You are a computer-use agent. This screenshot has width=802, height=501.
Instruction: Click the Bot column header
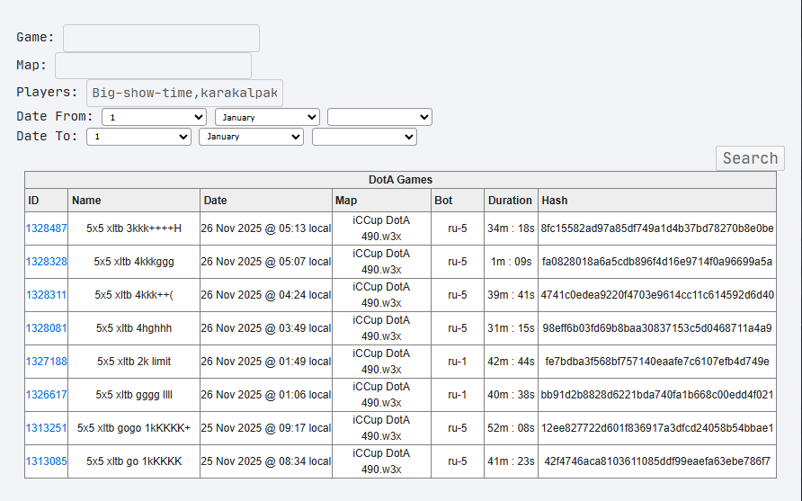click(458, 200)
